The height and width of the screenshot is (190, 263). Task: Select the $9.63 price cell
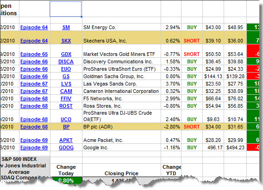pos(213,116)
